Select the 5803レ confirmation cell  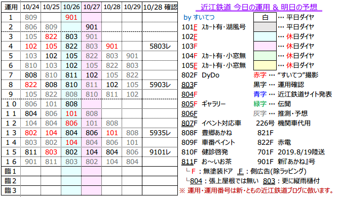(160, 46)
